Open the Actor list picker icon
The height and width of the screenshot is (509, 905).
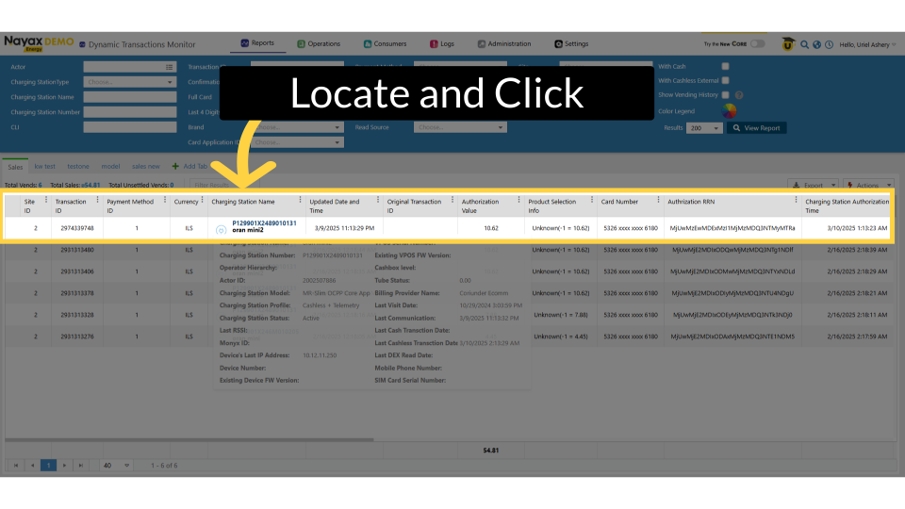[x=170, y=67]
